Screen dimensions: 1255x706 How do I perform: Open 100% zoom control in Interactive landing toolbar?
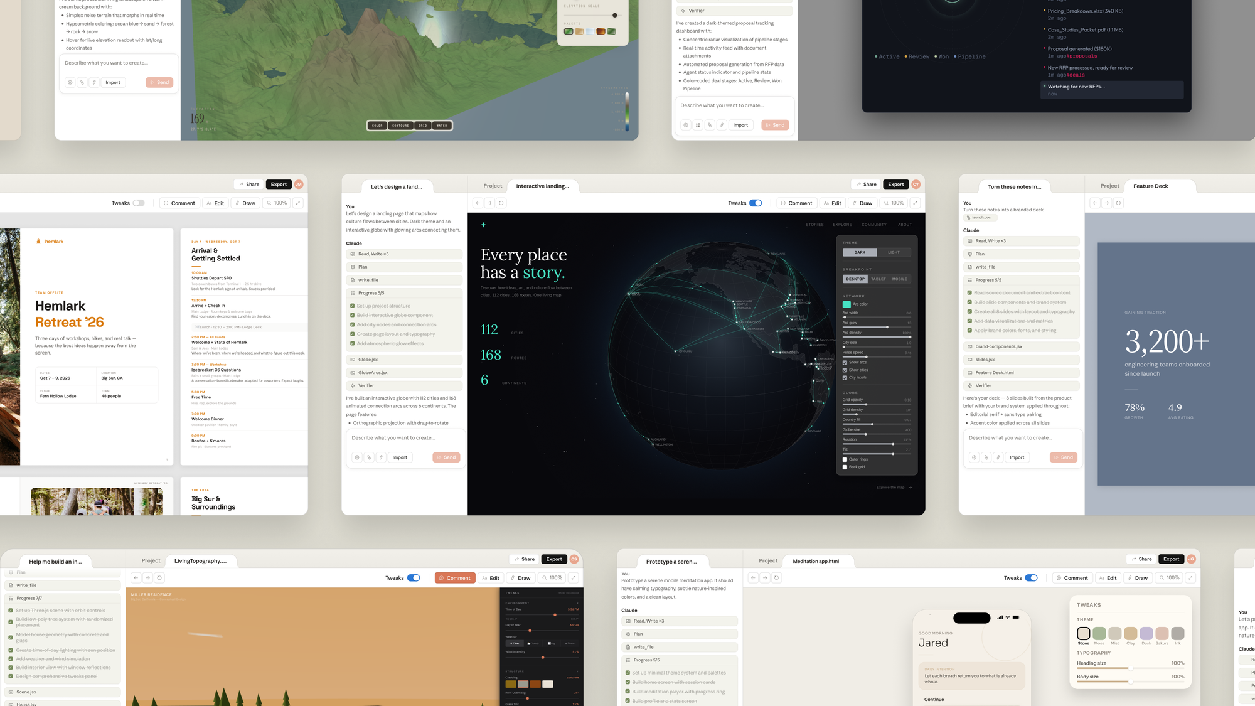pyautogui.click(x=894, y=203)
